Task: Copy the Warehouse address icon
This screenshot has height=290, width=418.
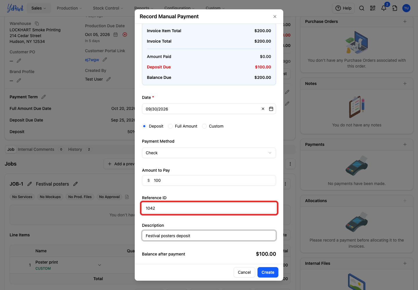Action: tap(37, 23)
